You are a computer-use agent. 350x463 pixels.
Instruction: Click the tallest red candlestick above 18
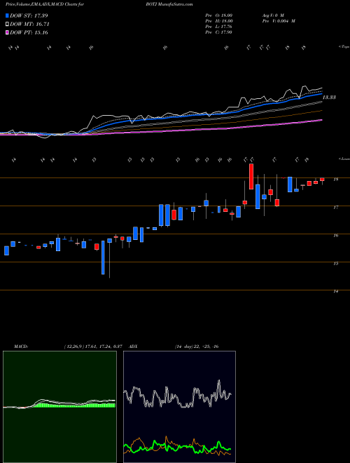251,176
